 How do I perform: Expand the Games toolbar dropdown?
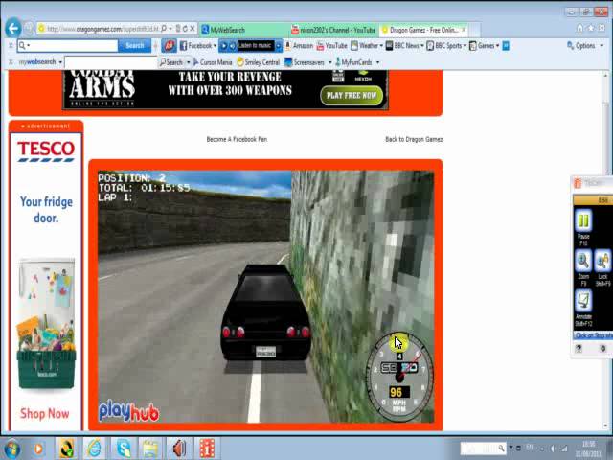coord(498,46)
